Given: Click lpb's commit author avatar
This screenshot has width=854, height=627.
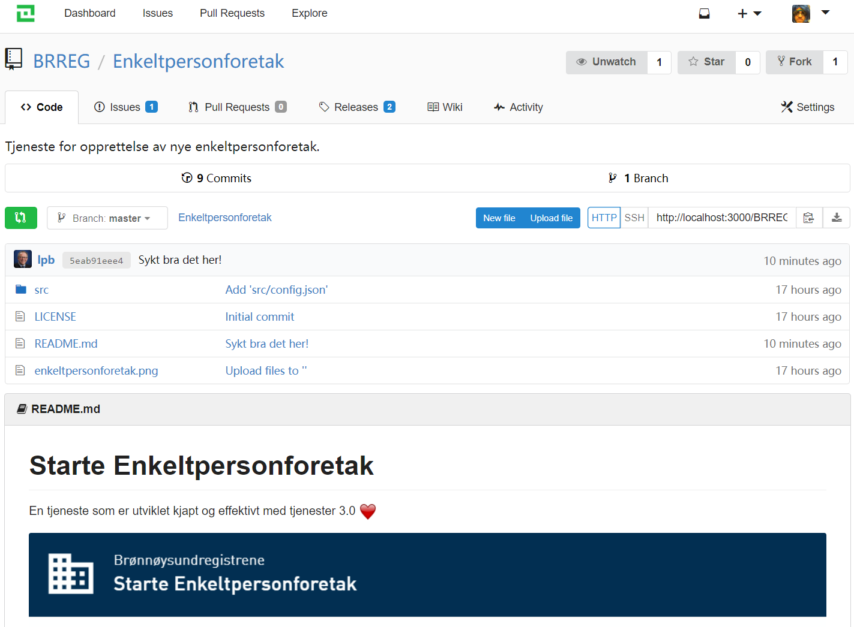Looking at the screenshot, I should point(23,260).
